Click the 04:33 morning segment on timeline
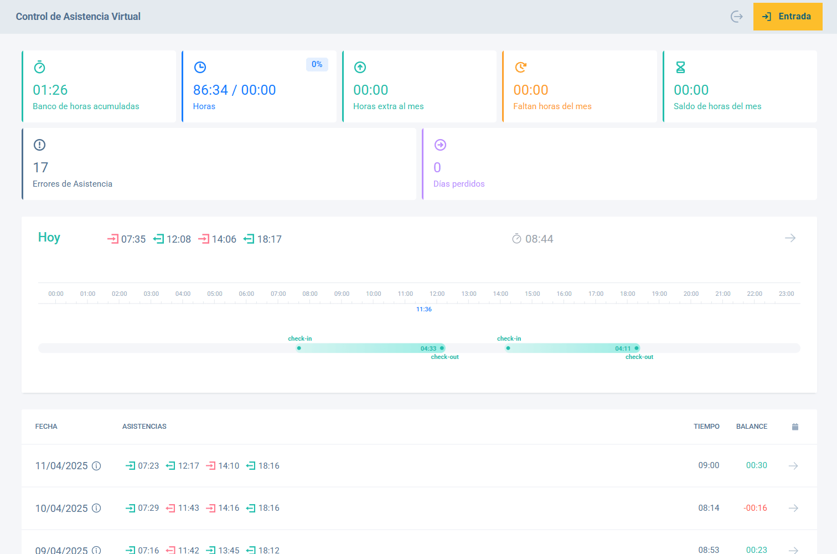This screenshot has height=554, width=837. pos(370,348)
